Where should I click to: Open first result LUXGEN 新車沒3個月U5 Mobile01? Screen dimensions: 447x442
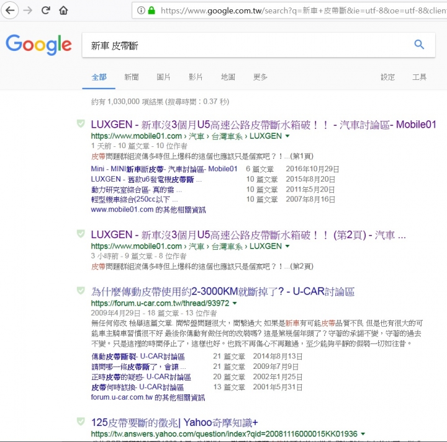click(x=263, y=125)
